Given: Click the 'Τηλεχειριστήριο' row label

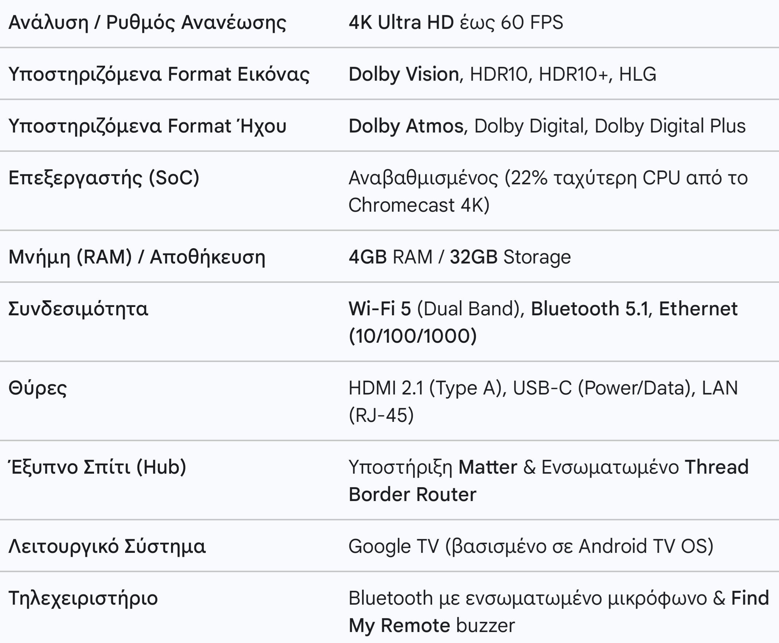Looking at the screenshot, I should (83, 598).
